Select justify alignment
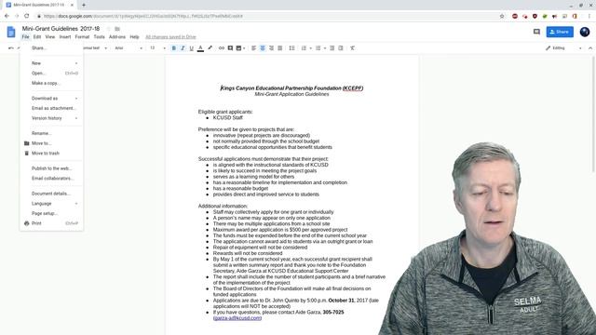The height and width of the screenshot is (335, 596). (x=279, y=48)
